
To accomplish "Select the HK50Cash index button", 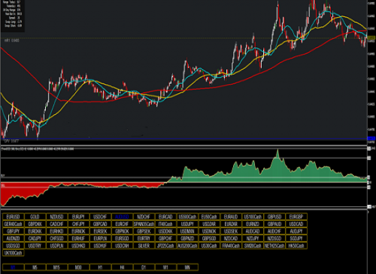I will click(x=297, y=246).
